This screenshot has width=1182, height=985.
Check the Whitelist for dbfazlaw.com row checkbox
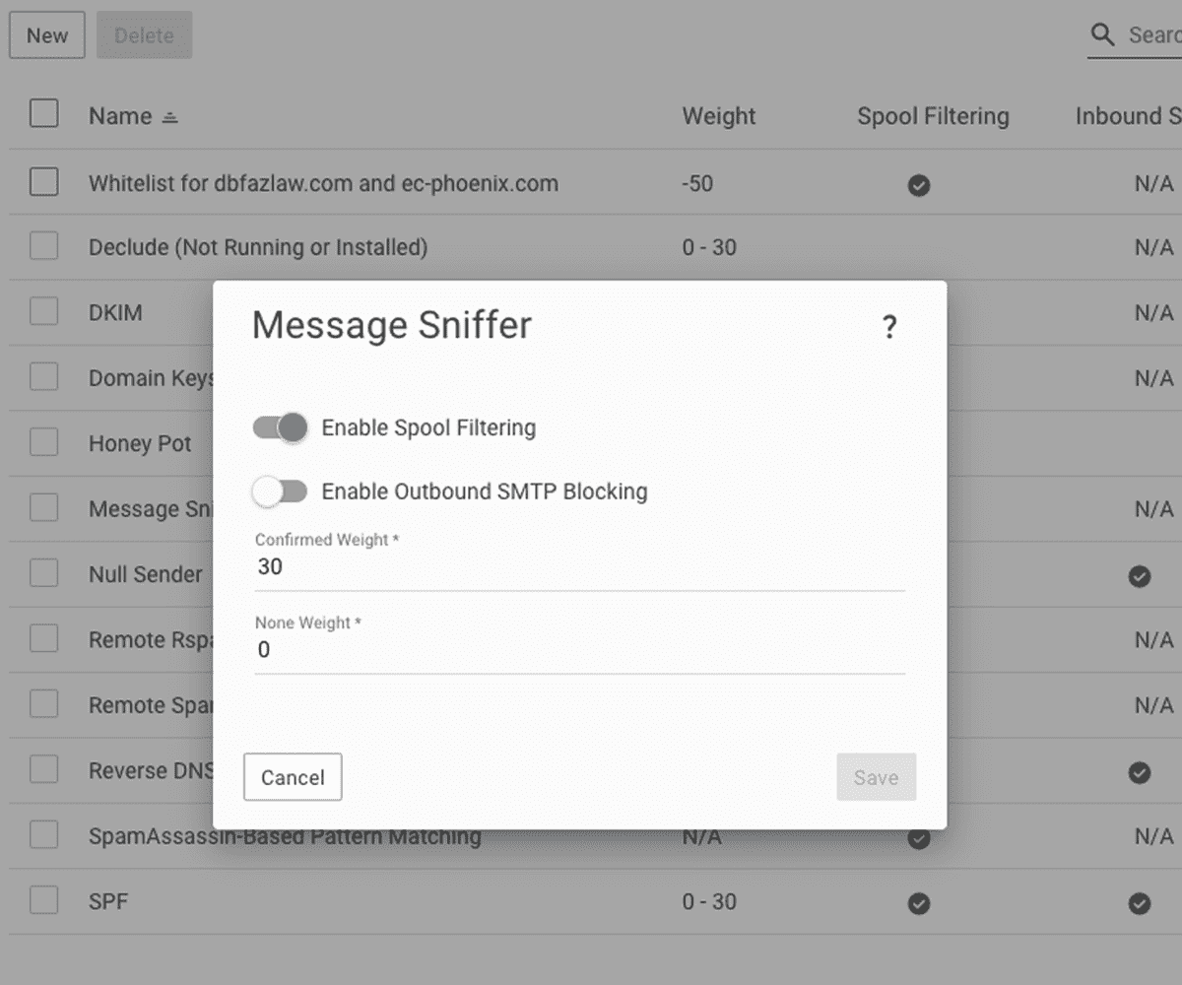click(x=43, y=181)
